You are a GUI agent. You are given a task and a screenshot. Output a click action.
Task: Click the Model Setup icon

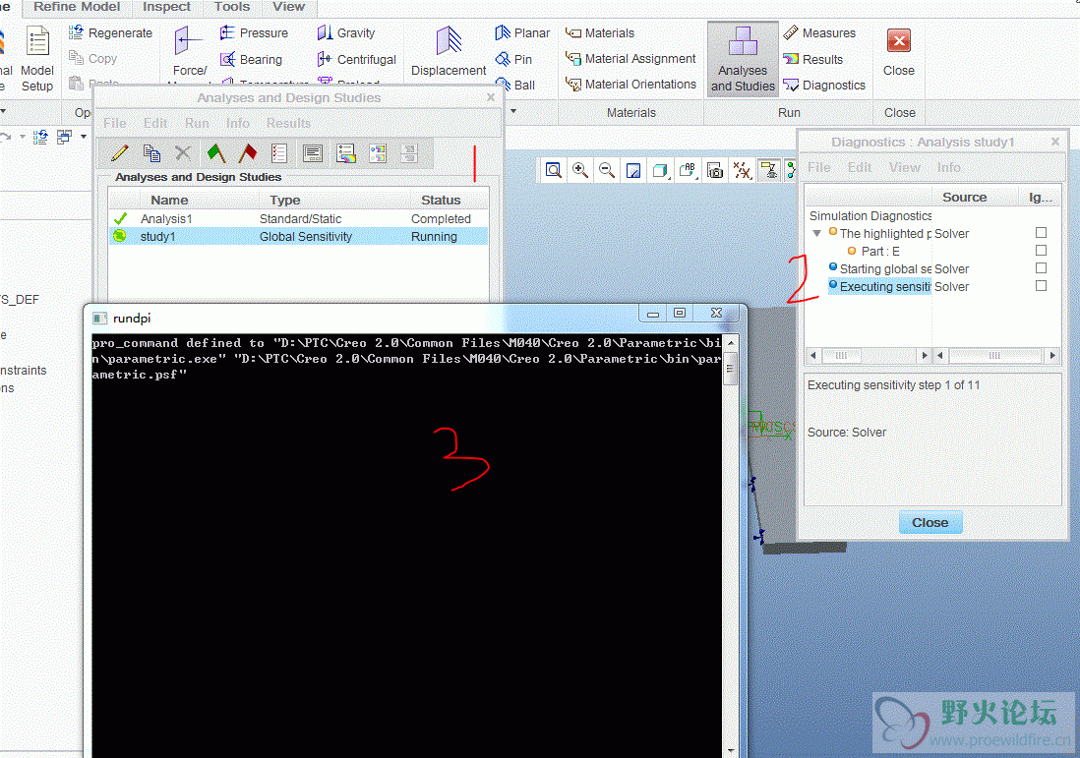(37, 59)
